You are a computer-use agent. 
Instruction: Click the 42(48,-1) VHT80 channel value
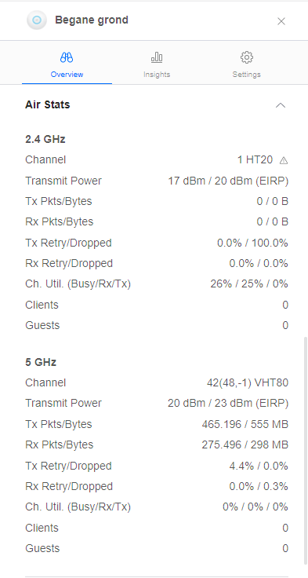(x=248, y=382)
